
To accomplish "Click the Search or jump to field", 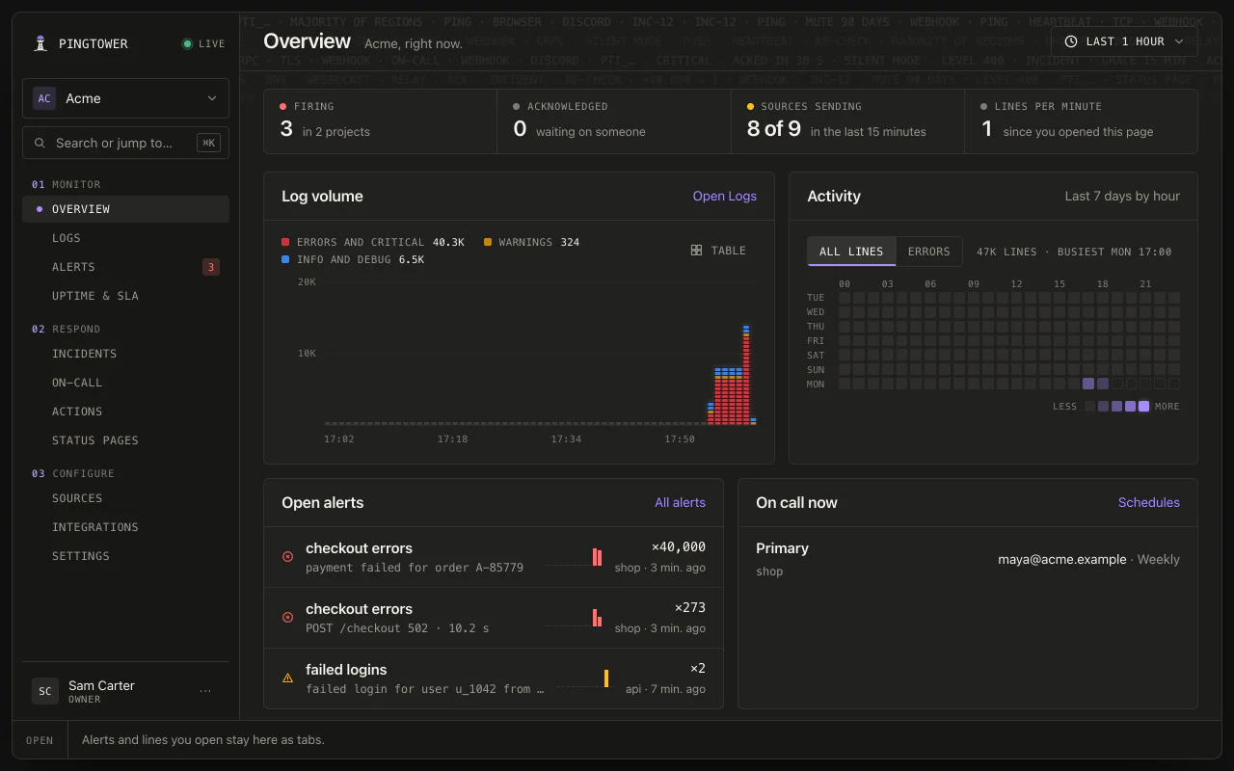I will 125,143.
